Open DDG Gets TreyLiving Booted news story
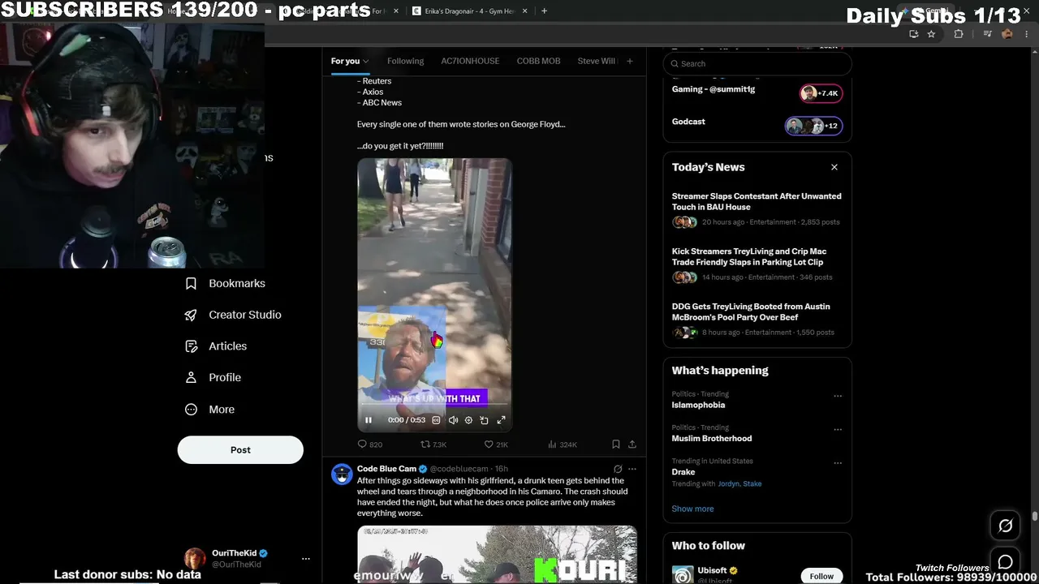1039x584 pixels. click(757, 320)
